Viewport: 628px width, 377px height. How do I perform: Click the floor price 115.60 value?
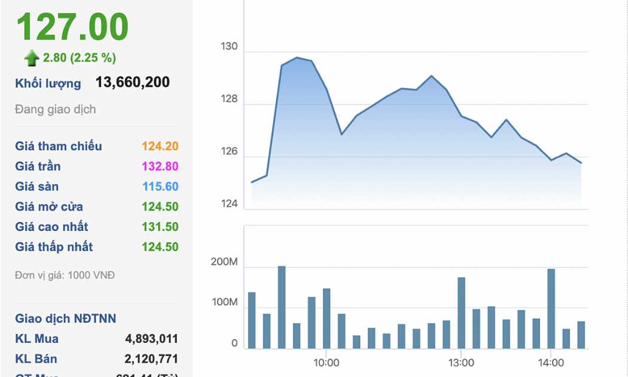coord(160,187)
